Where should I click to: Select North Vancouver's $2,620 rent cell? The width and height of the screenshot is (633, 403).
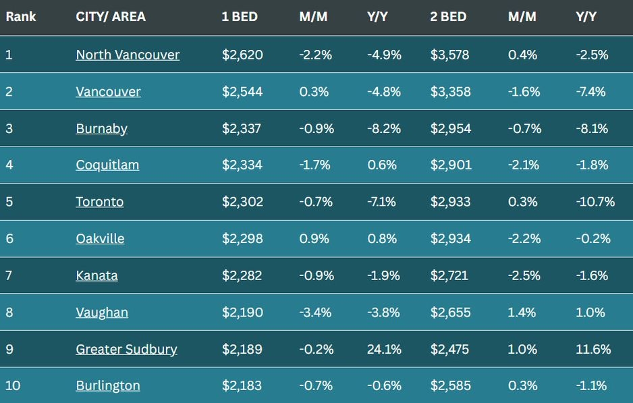[x=242, y=55]
